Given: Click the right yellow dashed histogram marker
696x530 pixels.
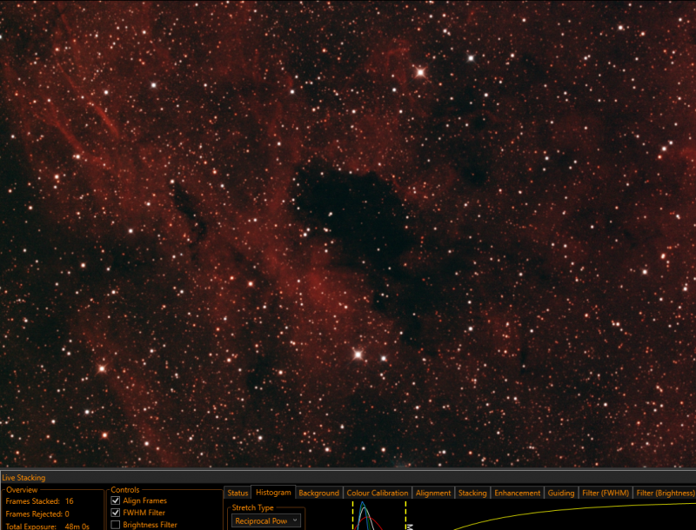Looking at the screenshot, I should [405, 515].
